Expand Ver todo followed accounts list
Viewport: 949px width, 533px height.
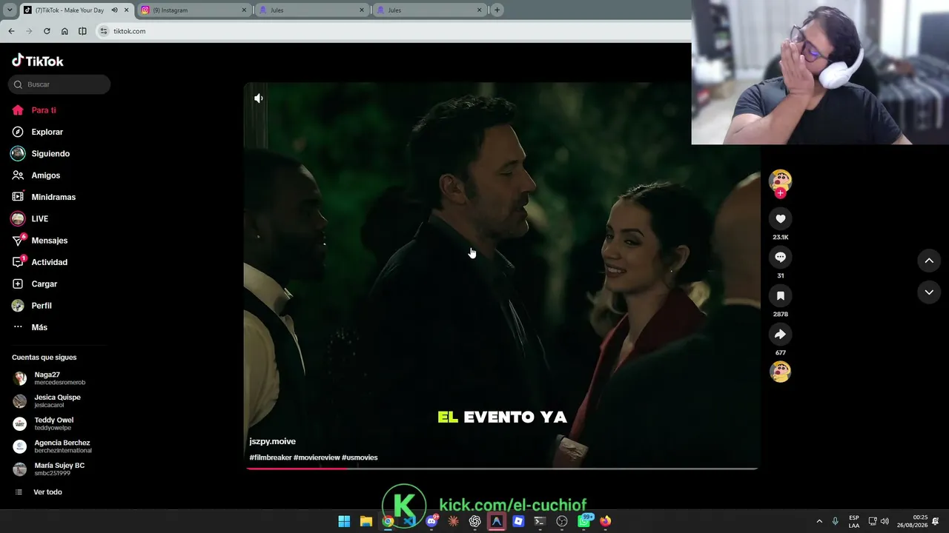(47, 492)
